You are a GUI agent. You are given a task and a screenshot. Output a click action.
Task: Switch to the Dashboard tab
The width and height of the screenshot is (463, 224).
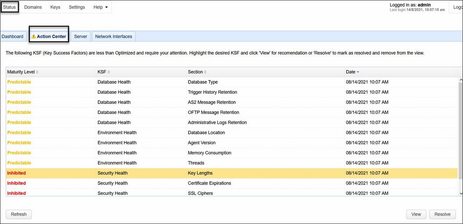(13, 37)
